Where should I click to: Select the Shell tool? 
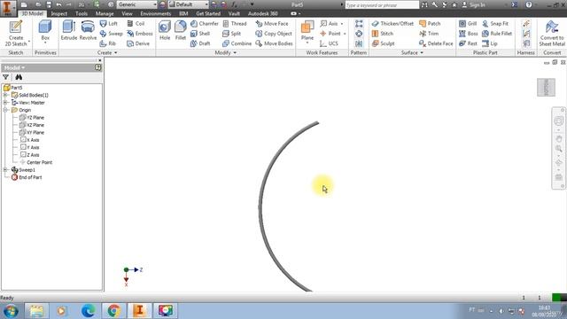pos(200,34)
